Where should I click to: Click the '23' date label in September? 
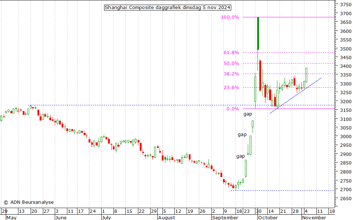pos(247,211)
